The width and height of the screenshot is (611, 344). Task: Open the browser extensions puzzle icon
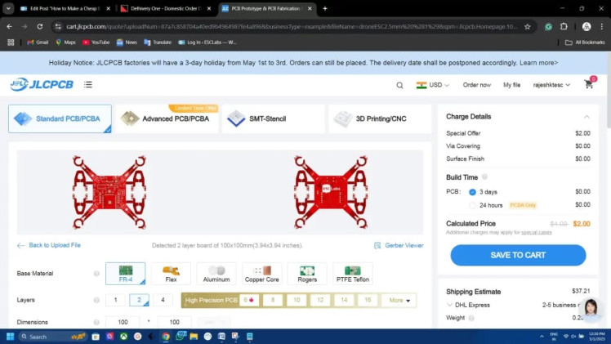[x=564, y=26]
